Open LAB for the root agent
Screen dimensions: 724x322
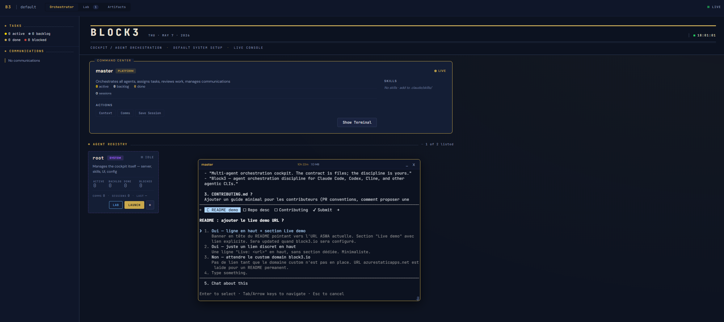[x=116, y=205]
